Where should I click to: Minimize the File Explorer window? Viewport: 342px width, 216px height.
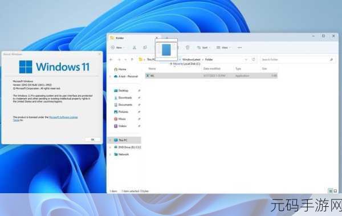(x=313, y=36)
